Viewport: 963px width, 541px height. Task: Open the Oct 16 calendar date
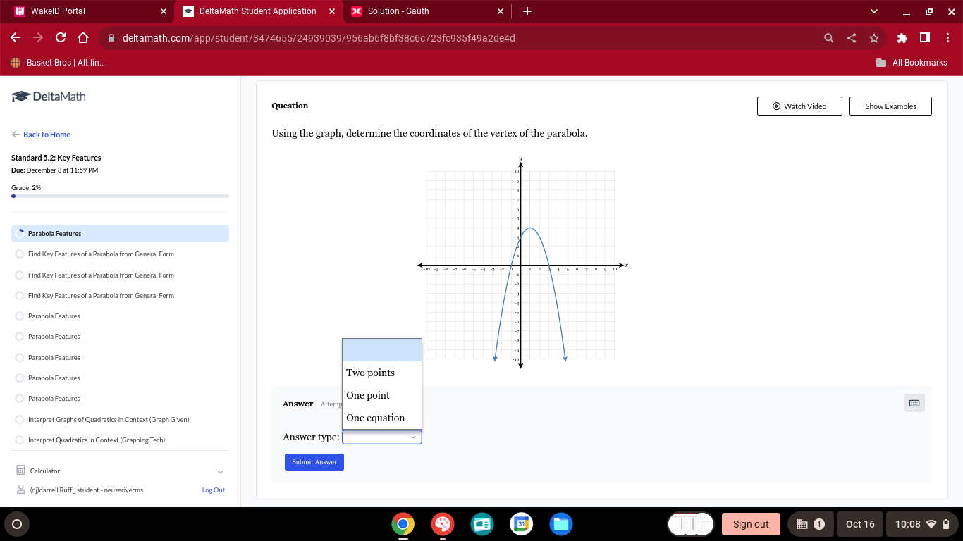pos(860,524)
